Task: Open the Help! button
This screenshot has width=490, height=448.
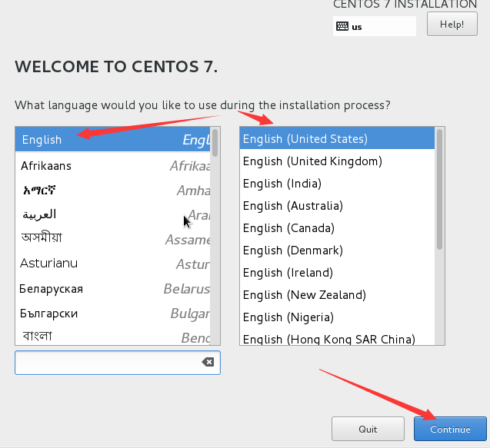Action: click(452, 25)
